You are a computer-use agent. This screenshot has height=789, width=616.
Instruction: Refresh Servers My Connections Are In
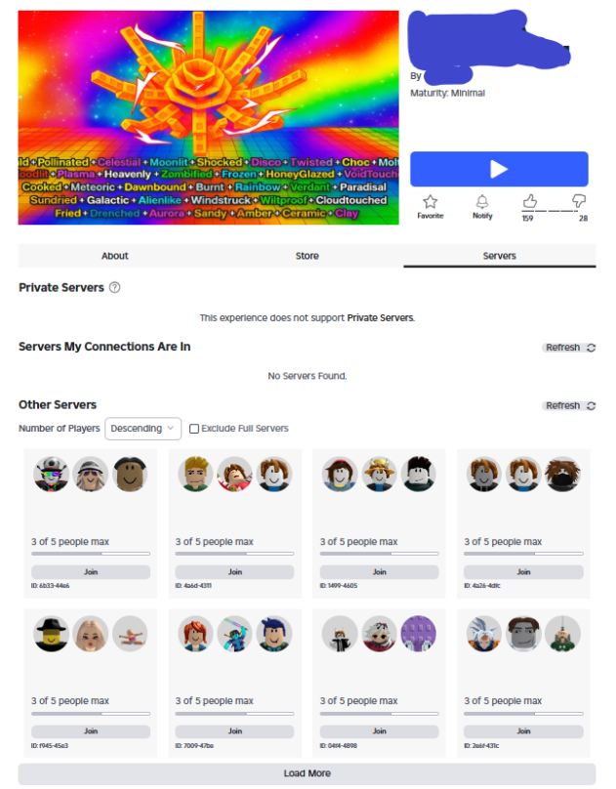coord(570,348)
